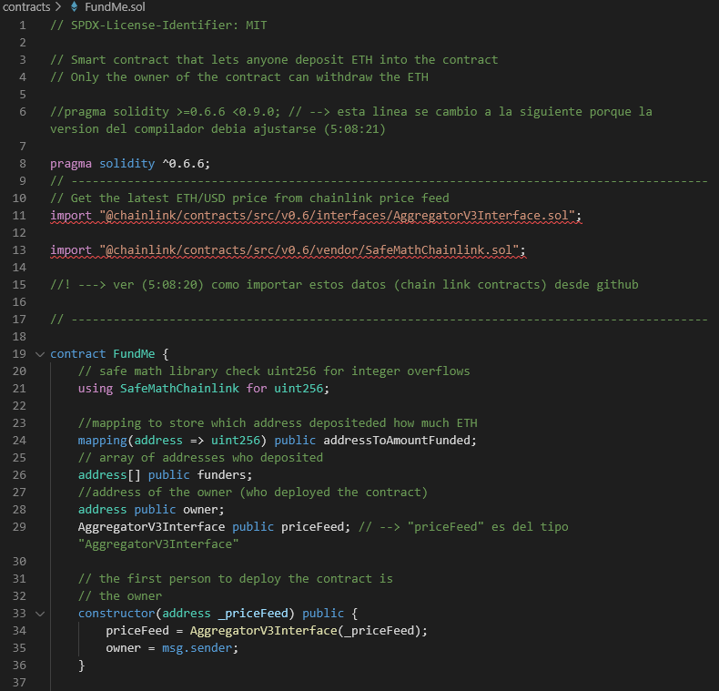Click 'AggregatorV3Interface(_priceFeed)' call on line 34

pos(306,631)
